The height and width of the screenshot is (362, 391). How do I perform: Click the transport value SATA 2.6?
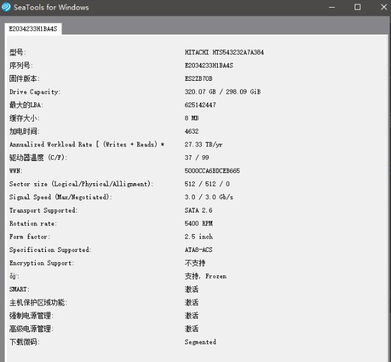point(199,211)
